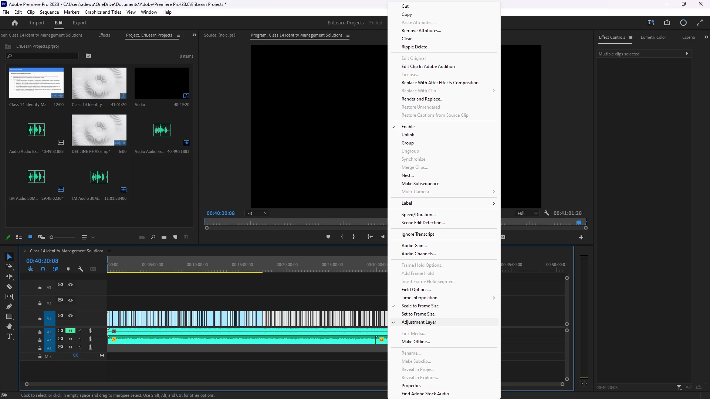Select the Hand tool
The image size is (710, 399).
9,327
